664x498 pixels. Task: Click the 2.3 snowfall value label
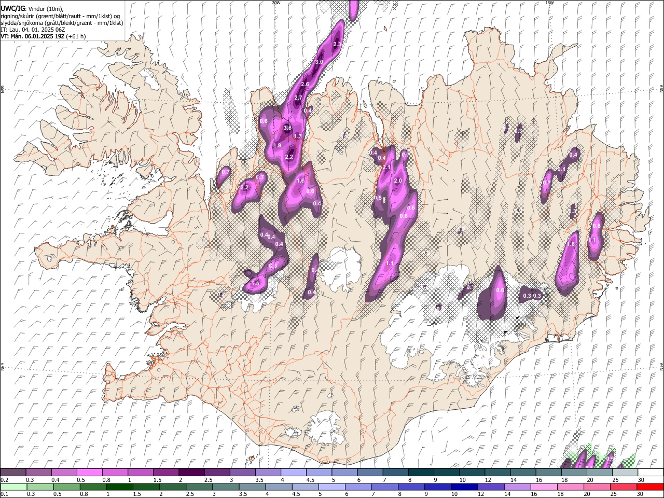point(337,45)
